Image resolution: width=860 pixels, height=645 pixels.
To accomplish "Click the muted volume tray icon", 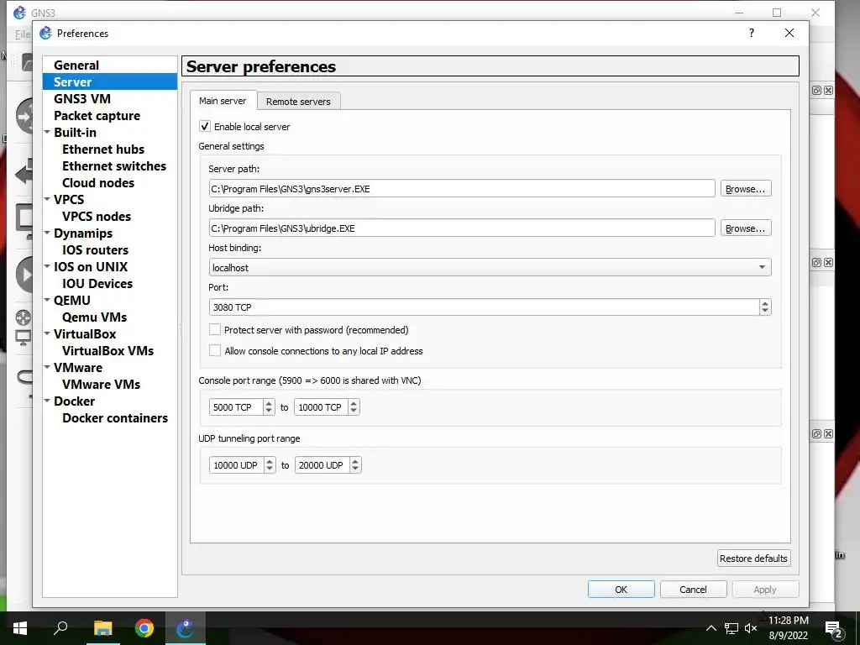I will pos(750,628).
